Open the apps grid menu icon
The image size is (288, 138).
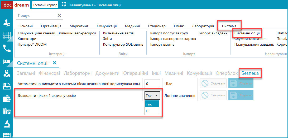coord(64,5)
